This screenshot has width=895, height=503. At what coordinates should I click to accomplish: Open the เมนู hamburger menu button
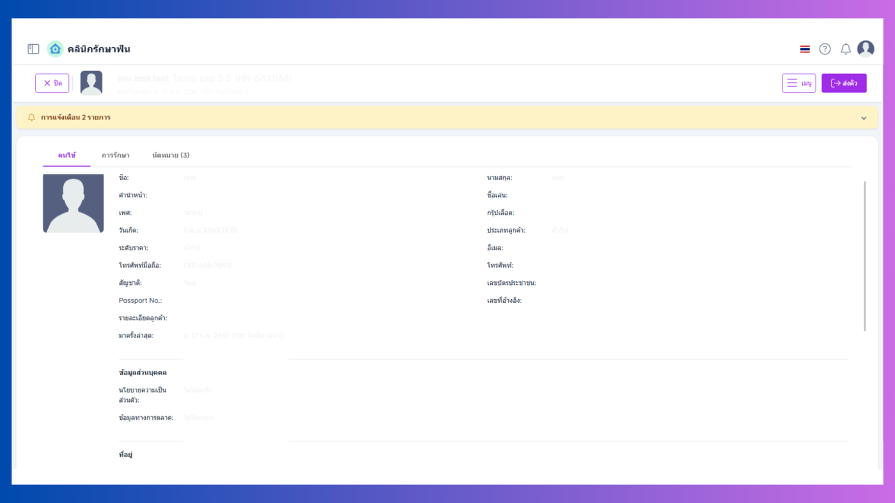point(798,83)
